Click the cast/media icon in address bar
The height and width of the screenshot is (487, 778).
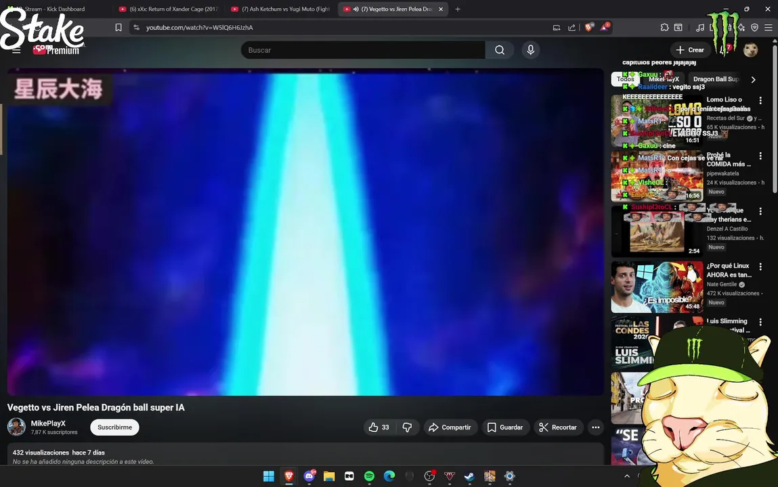(x=556, y=28)
